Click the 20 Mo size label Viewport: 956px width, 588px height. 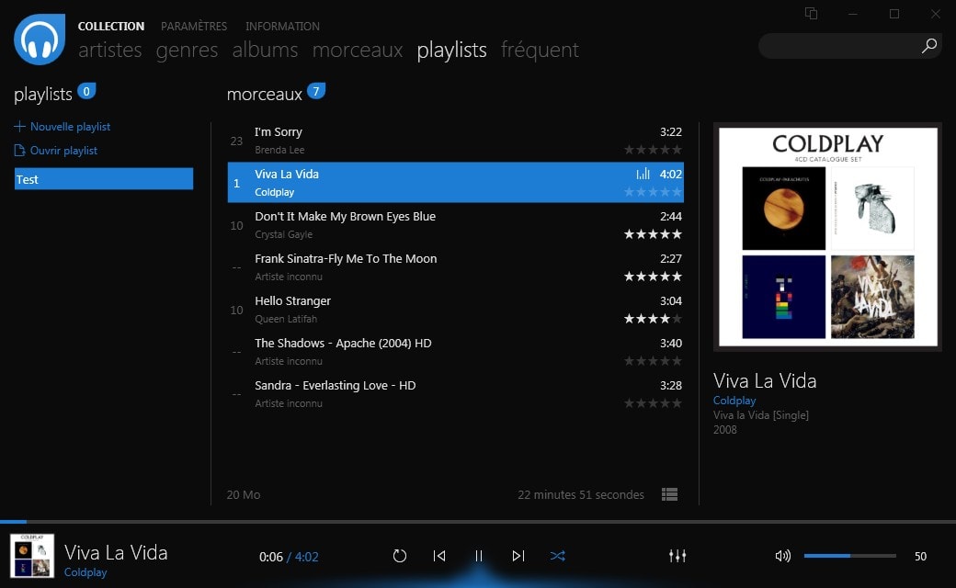(244, 495)
